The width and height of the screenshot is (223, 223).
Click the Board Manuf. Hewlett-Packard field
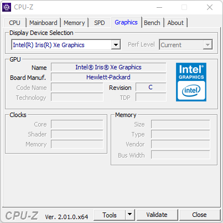108,77
